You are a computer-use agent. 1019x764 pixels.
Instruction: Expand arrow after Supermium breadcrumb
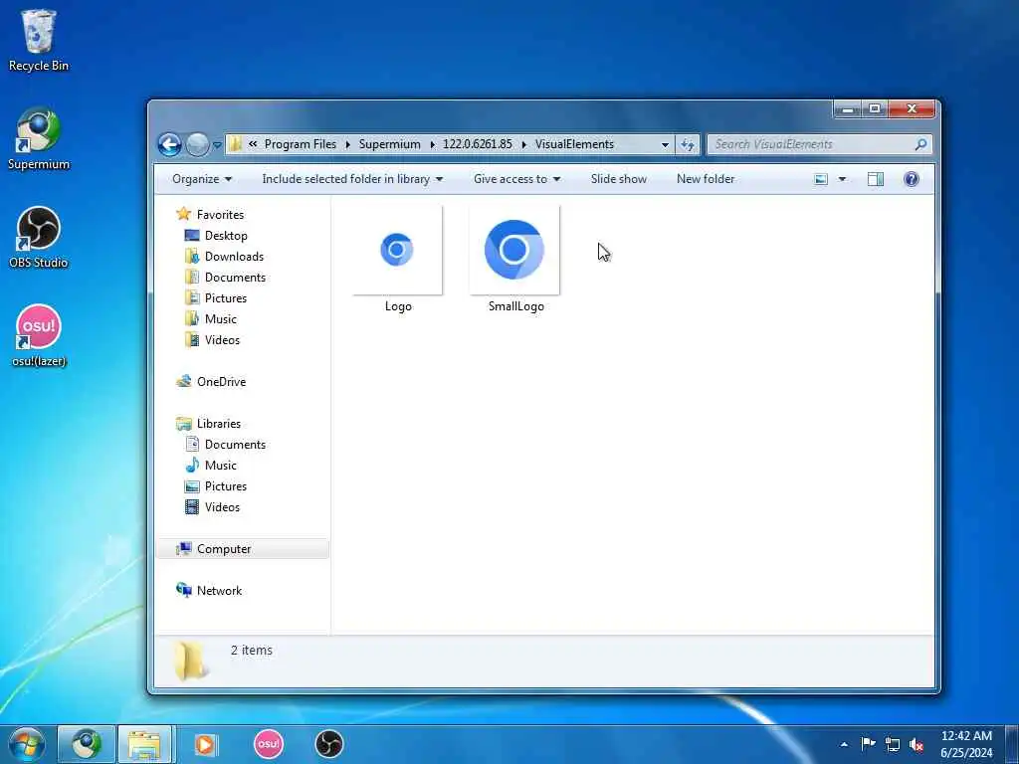pos(432,144)
